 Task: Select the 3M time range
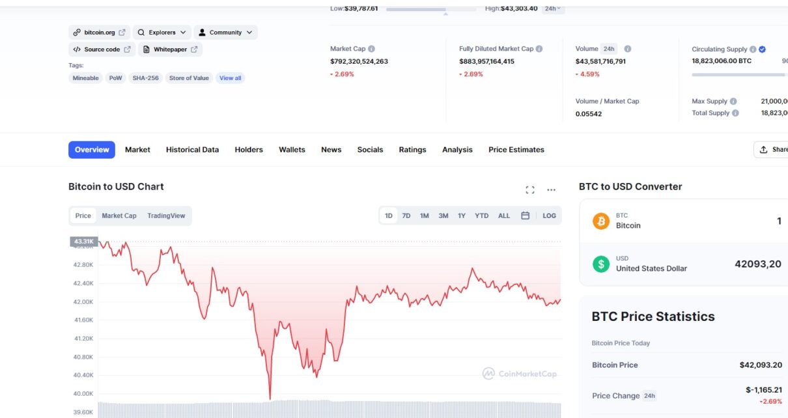coord(443,216)
